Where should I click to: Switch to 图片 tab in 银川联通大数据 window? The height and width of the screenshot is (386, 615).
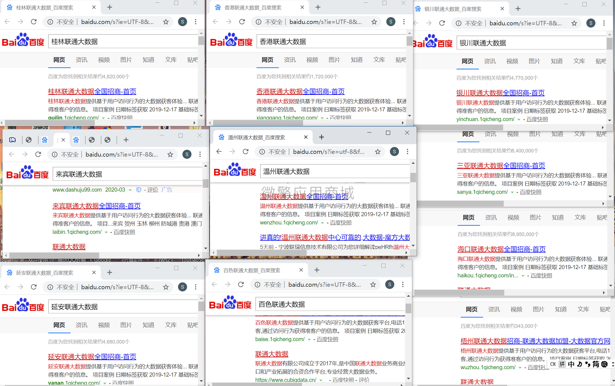(x=535, y=61)
